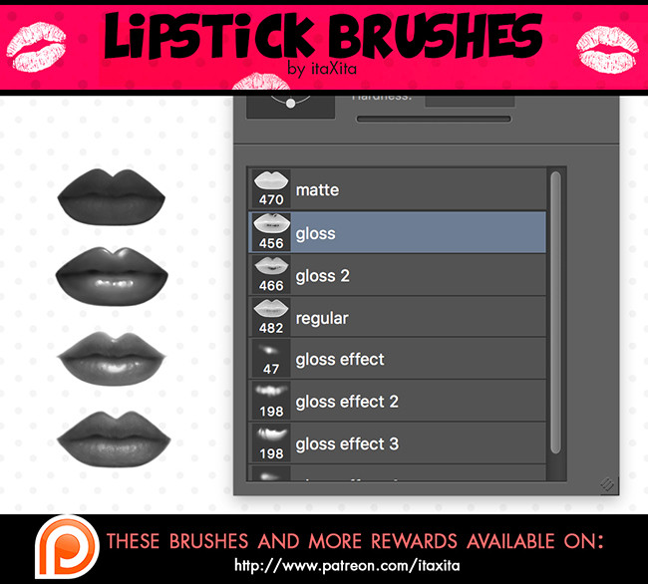Click the gloss effect 3 thumbnail 198
Image resolution: width=648 pixels, height=584 pixels.
pos(271,443)
